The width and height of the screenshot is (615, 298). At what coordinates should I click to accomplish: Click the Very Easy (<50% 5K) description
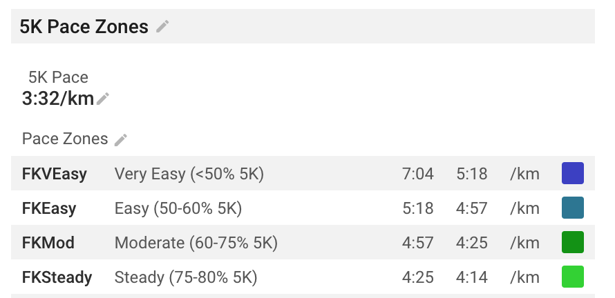(x=189, y=174)
